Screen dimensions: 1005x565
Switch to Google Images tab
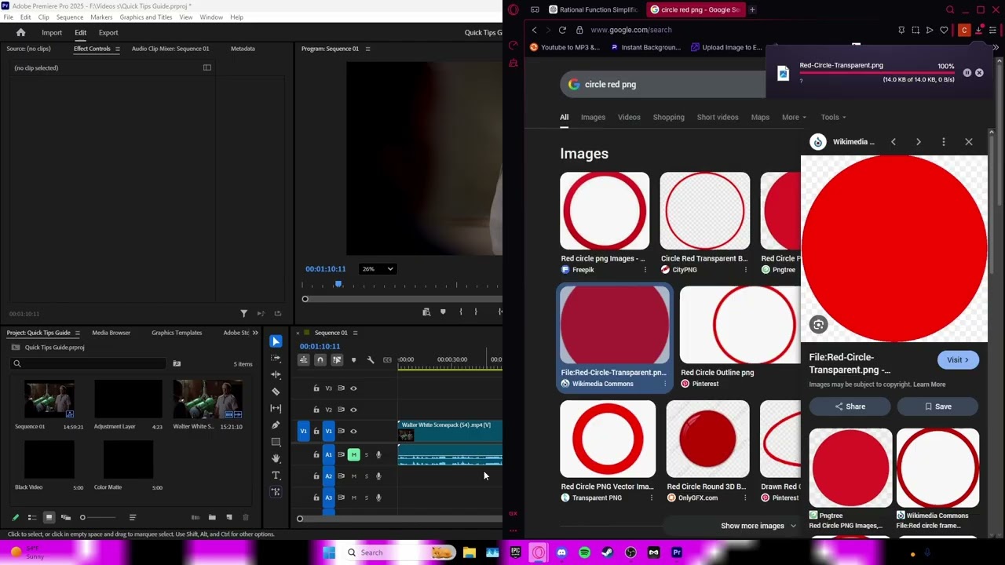593,118
